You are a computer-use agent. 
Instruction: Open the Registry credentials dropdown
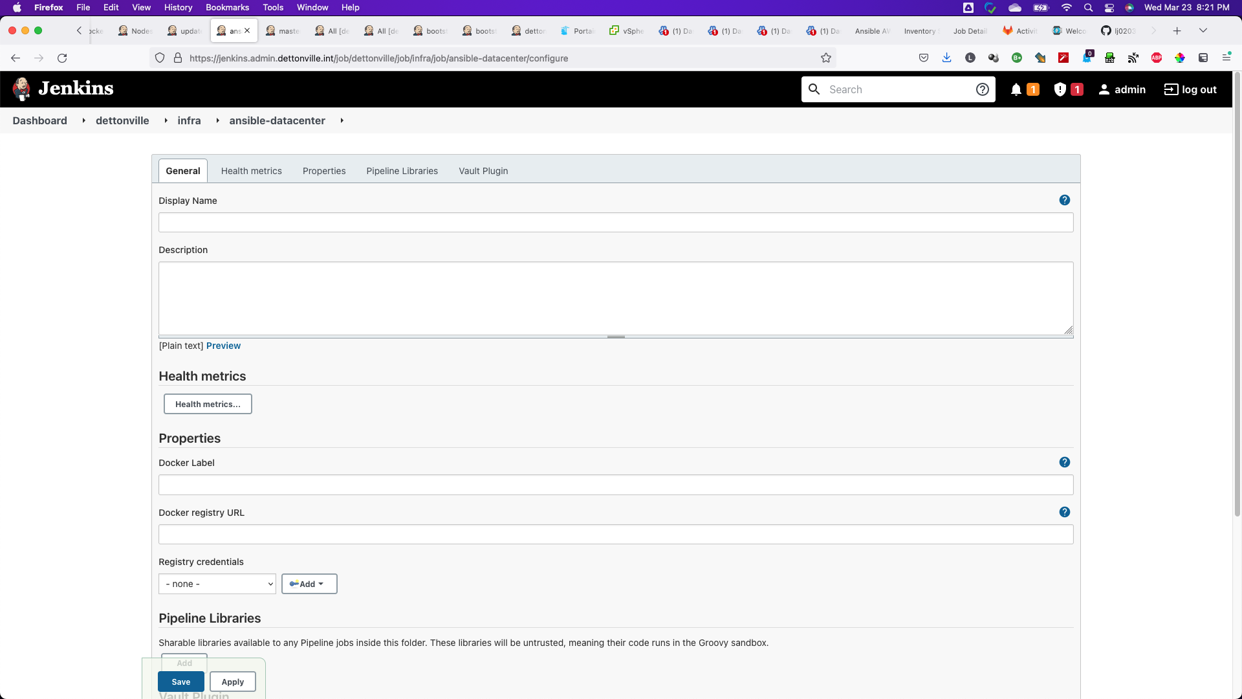pos(217,584)
